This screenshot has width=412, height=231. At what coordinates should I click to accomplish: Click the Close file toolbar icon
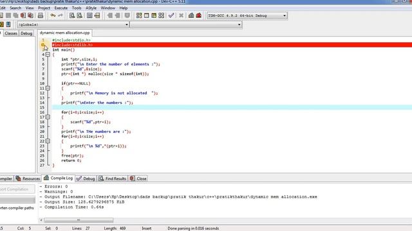[x=23, y=15]
